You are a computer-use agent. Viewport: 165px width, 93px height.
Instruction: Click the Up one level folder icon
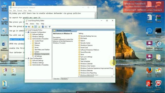point(33,27)
